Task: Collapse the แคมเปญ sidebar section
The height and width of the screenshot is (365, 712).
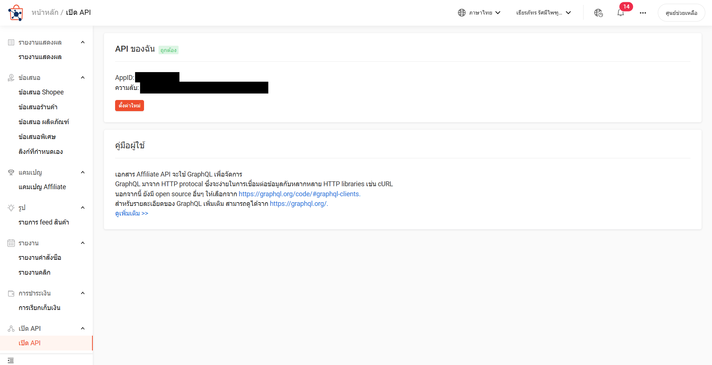Action: click(x=83, y=172)
